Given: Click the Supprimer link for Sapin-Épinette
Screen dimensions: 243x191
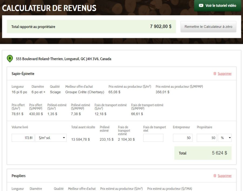Looking at the screenshot, I should (x=225, y=74).
